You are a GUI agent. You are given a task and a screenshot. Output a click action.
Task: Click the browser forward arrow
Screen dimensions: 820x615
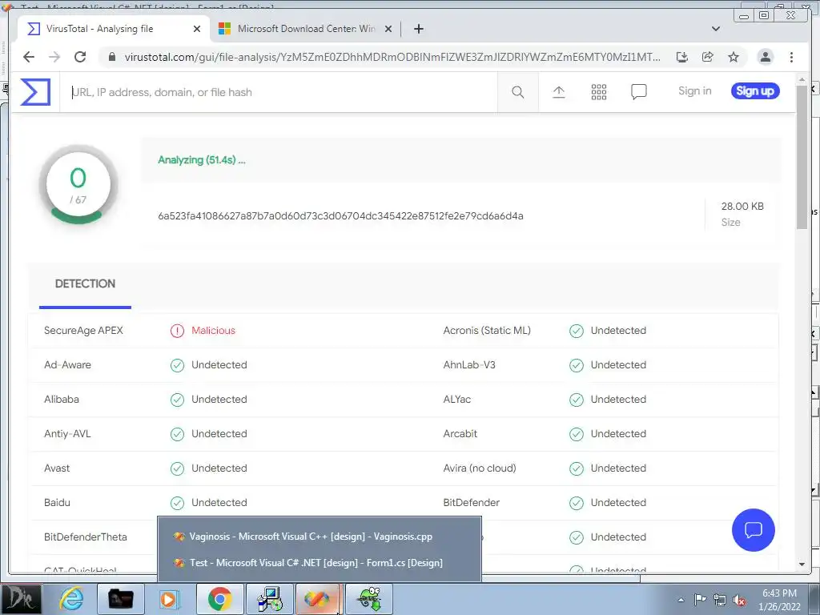click(x=54, y=57)
